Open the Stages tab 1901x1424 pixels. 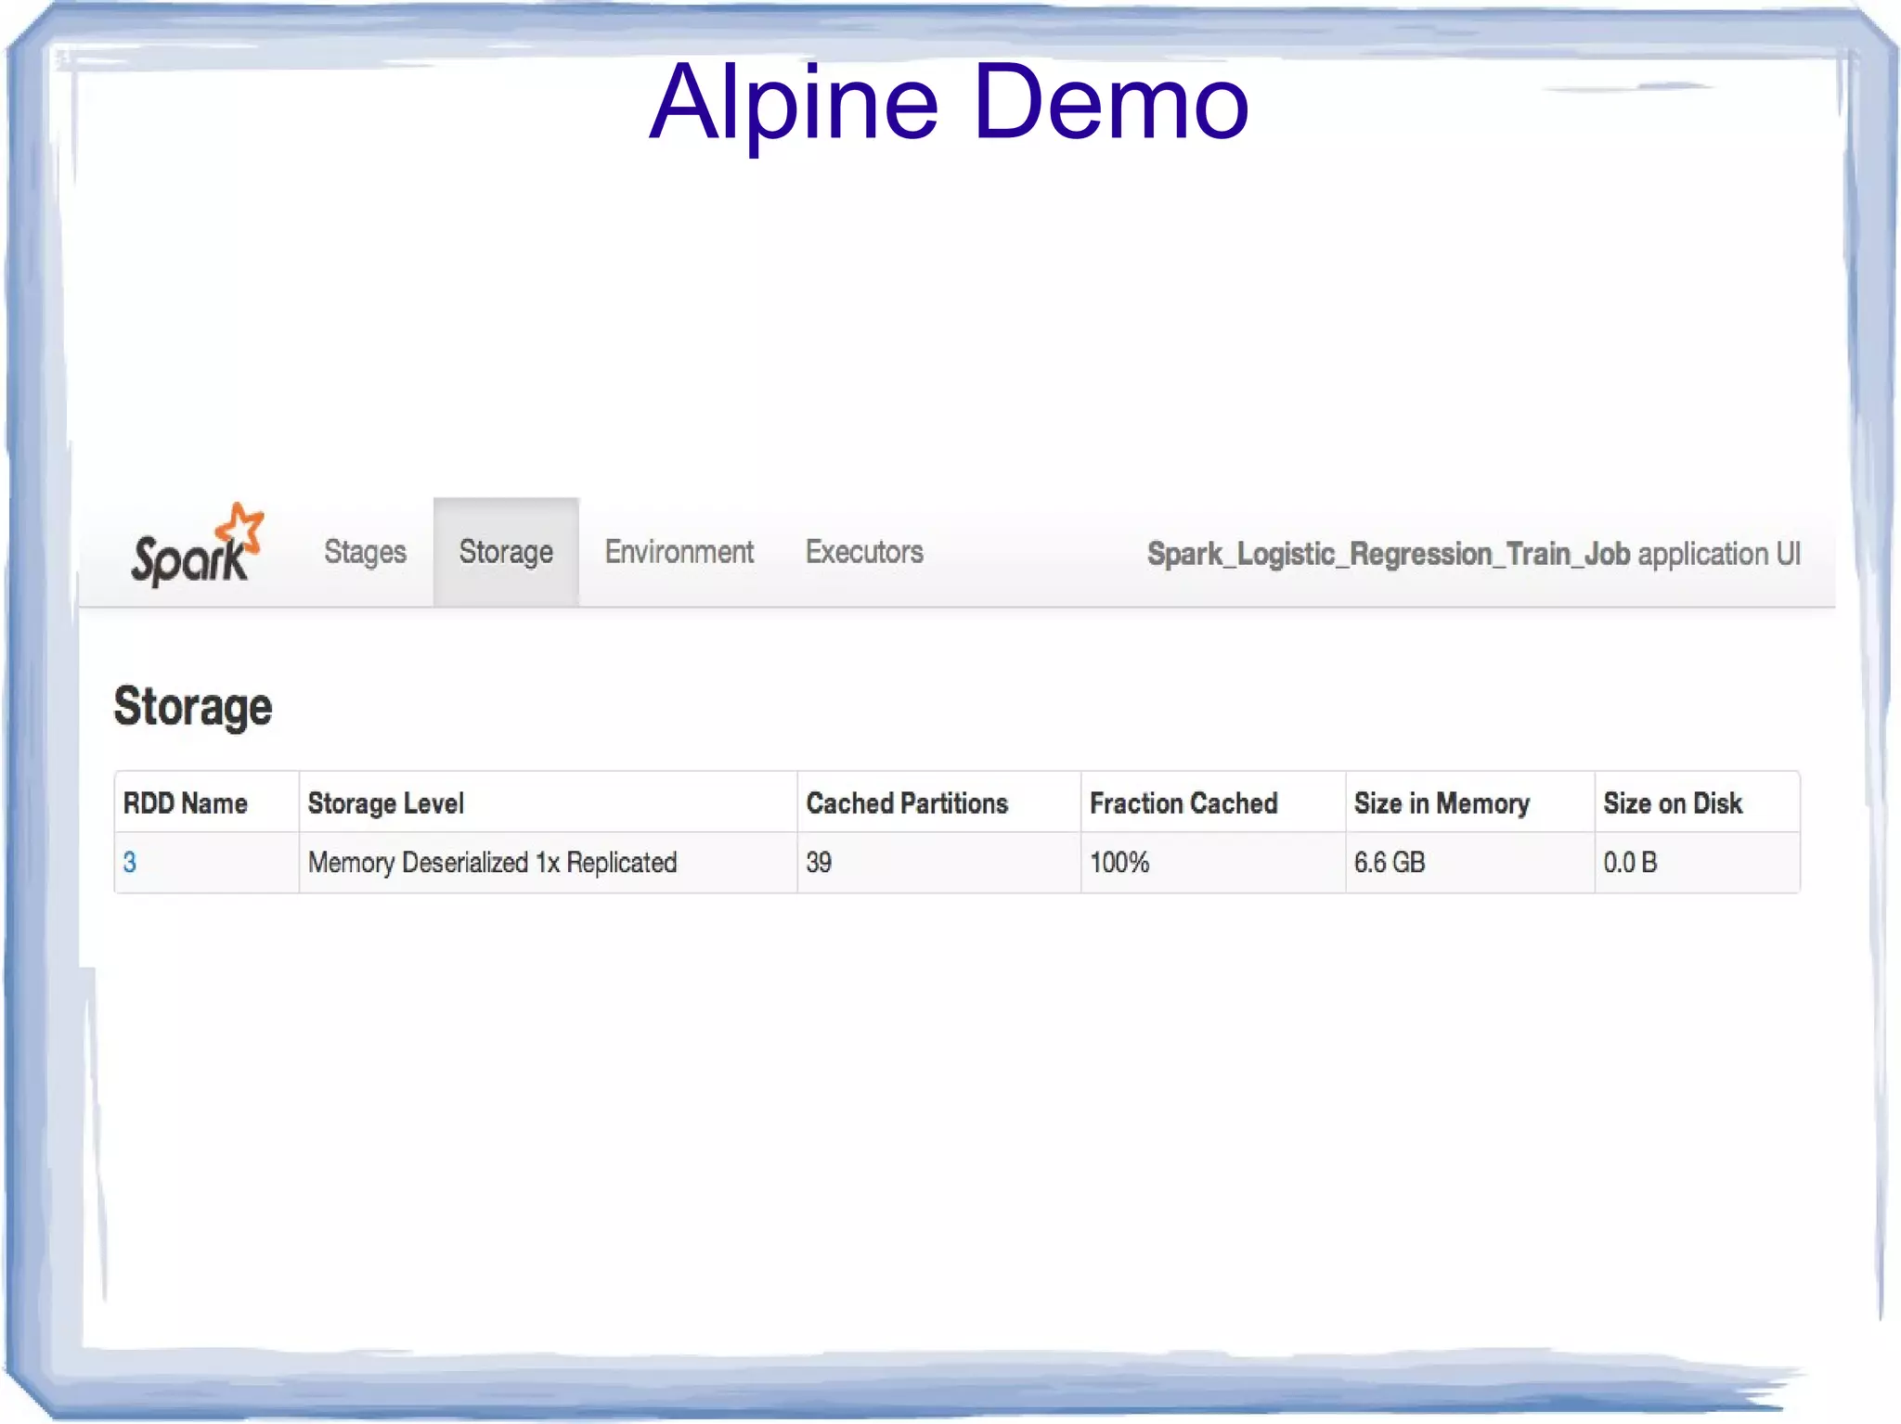coord(365,553)
